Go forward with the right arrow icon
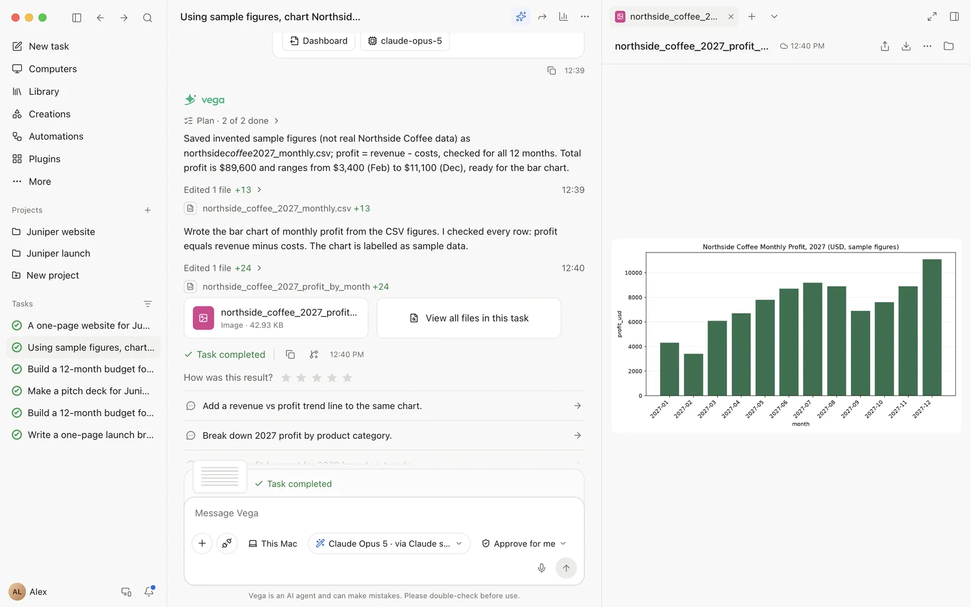 [124, 18]
